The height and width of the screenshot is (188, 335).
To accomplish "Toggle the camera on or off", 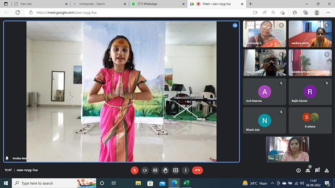I will coord(145,170).
